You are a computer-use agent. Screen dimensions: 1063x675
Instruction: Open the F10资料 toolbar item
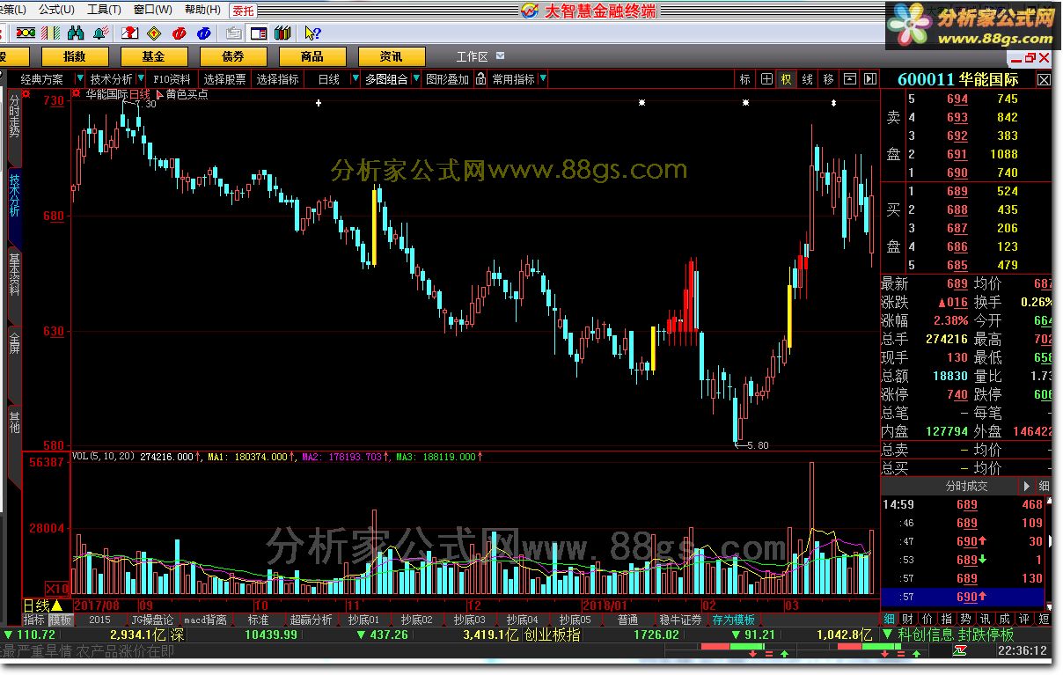(x=172, y=79)
